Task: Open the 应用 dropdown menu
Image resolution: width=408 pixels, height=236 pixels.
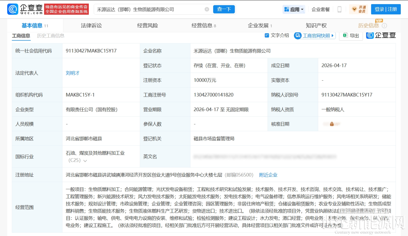Action: coord(294,9)
